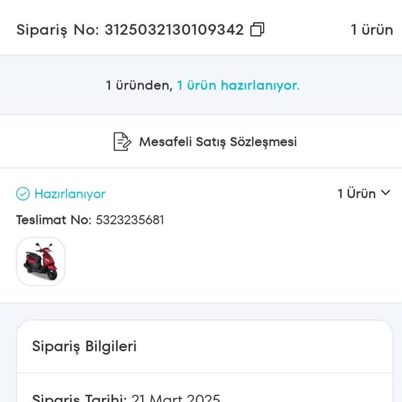Copy the order number with the copy icon
This screenshot has height=402, width=402.
tap(257, 30)
